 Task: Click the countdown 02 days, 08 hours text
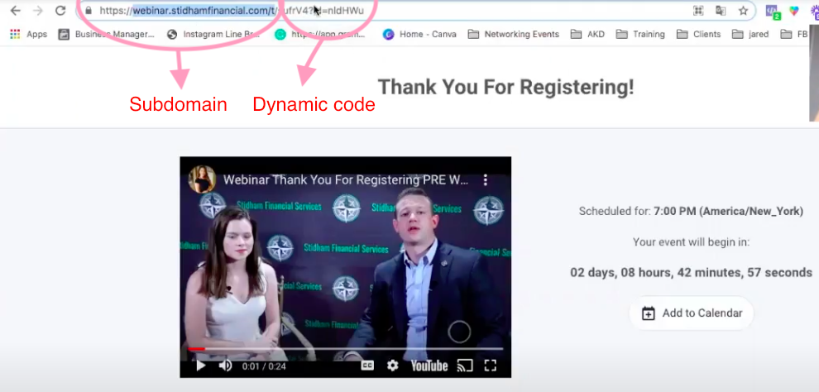tap(691, 272)
